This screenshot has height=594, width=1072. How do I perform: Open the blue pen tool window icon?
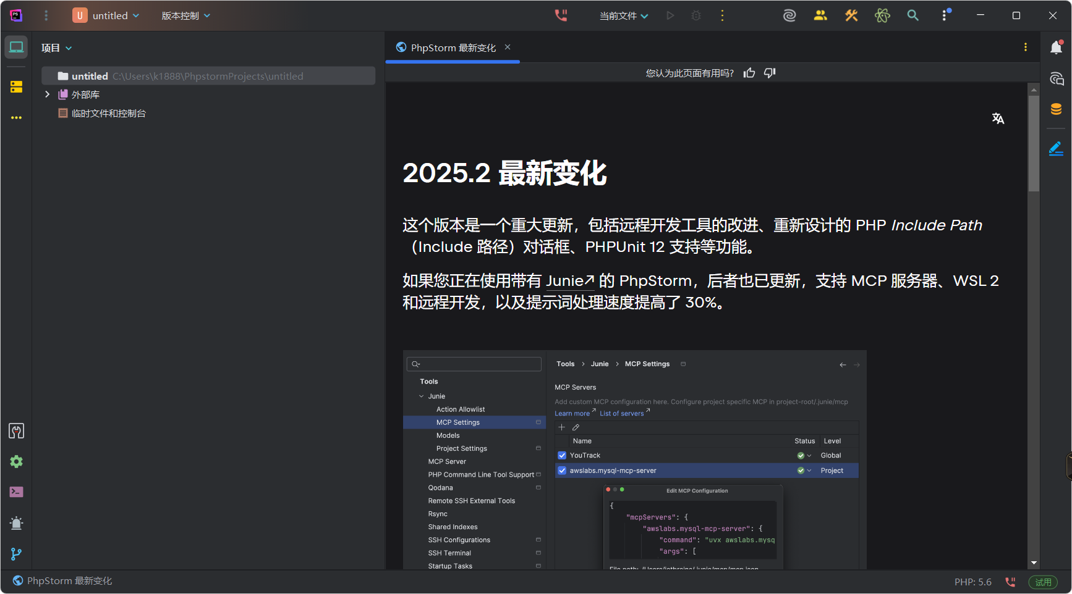pyautogui.click(x=1056, y=148)
